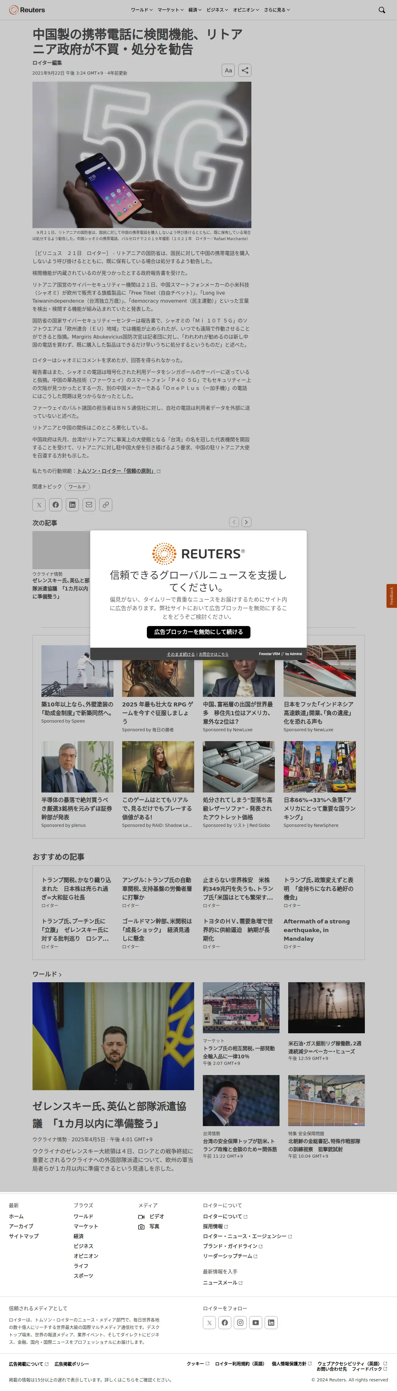
Task: Follow Reuters on Instagram in footer
Action: coord(240,1322)
